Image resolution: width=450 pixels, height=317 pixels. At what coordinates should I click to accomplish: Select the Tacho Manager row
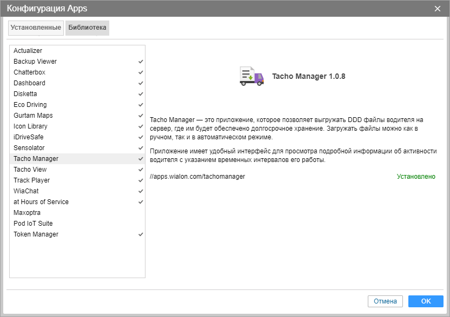[77, 159]
